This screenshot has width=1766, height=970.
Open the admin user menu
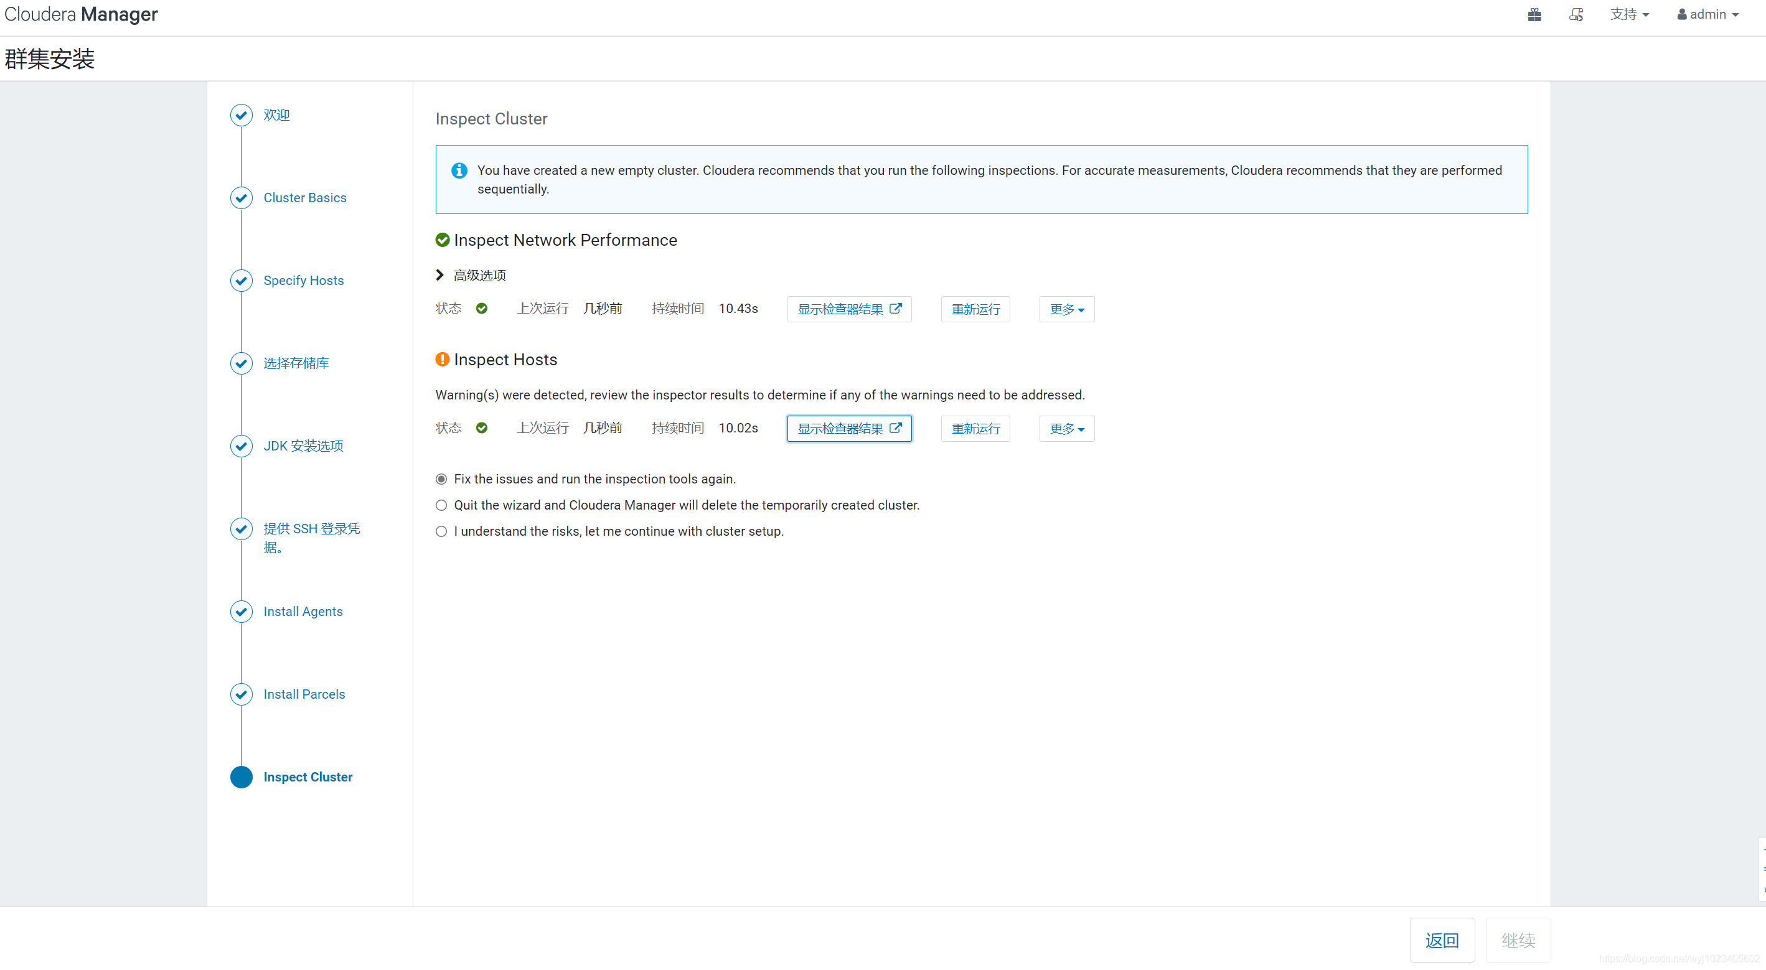pyautogui.click(x=1707, y=14)
